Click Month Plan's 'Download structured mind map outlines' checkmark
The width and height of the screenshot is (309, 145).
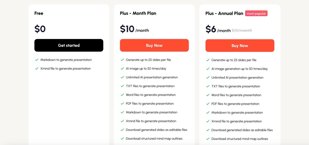(122, 138)
